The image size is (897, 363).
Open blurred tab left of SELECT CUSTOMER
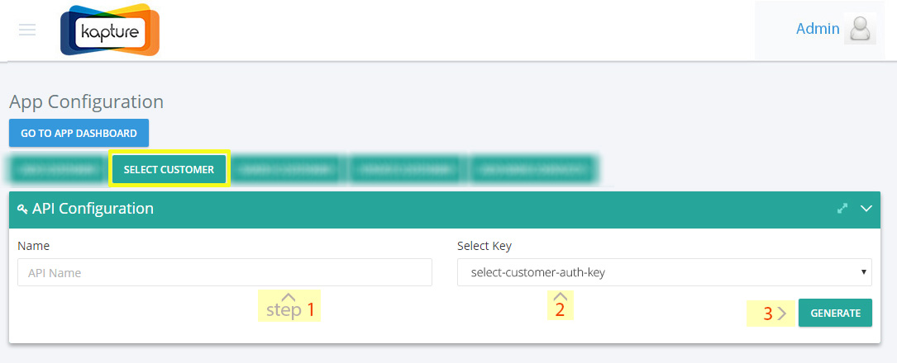coord(59,169)
